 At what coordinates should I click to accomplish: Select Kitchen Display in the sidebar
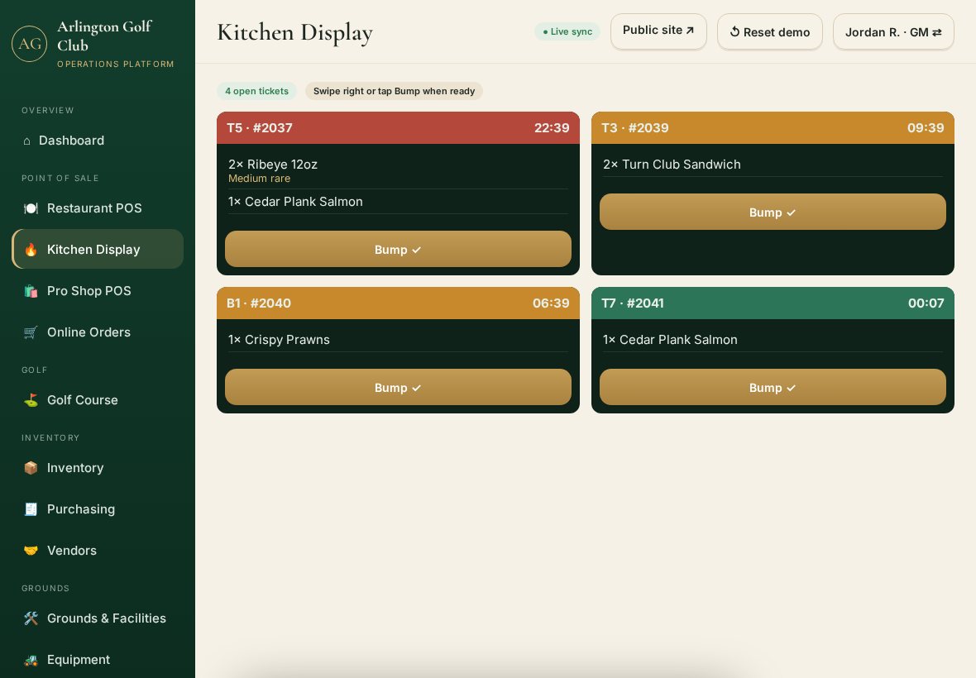[x=98, y=249]
